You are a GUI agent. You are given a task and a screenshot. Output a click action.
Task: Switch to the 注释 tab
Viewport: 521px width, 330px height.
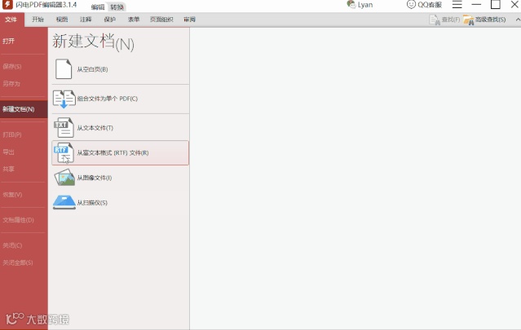[x=86, y=20]
